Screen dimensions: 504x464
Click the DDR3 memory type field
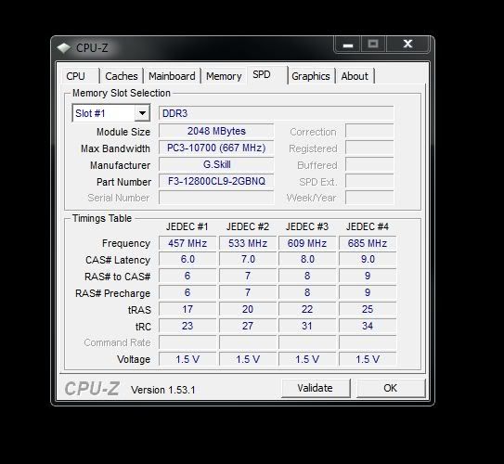[x=276, y=113]
